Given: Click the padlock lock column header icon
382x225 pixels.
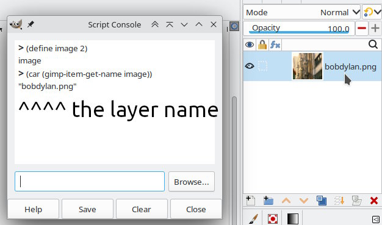Looking at the screenshot, I should tap(262, 45).
